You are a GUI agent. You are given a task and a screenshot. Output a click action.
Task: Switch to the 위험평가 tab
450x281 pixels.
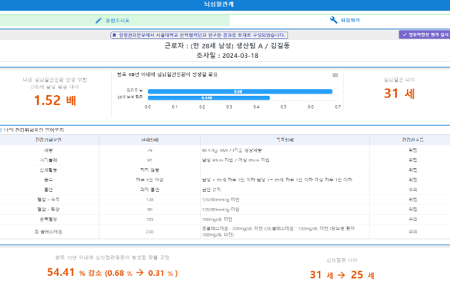pyautogui.click(x=340, y=20)
